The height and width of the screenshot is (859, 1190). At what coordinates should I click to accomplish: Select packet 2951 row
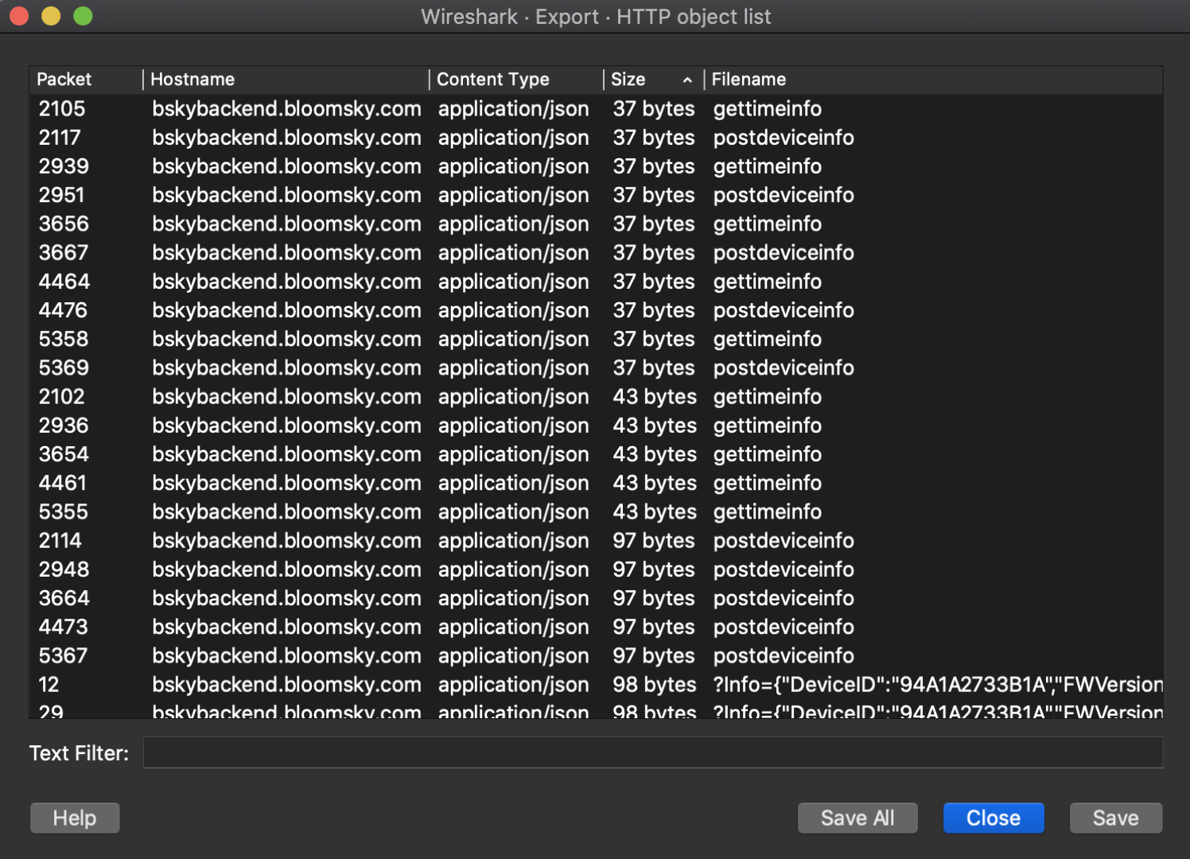coord(596,195)
